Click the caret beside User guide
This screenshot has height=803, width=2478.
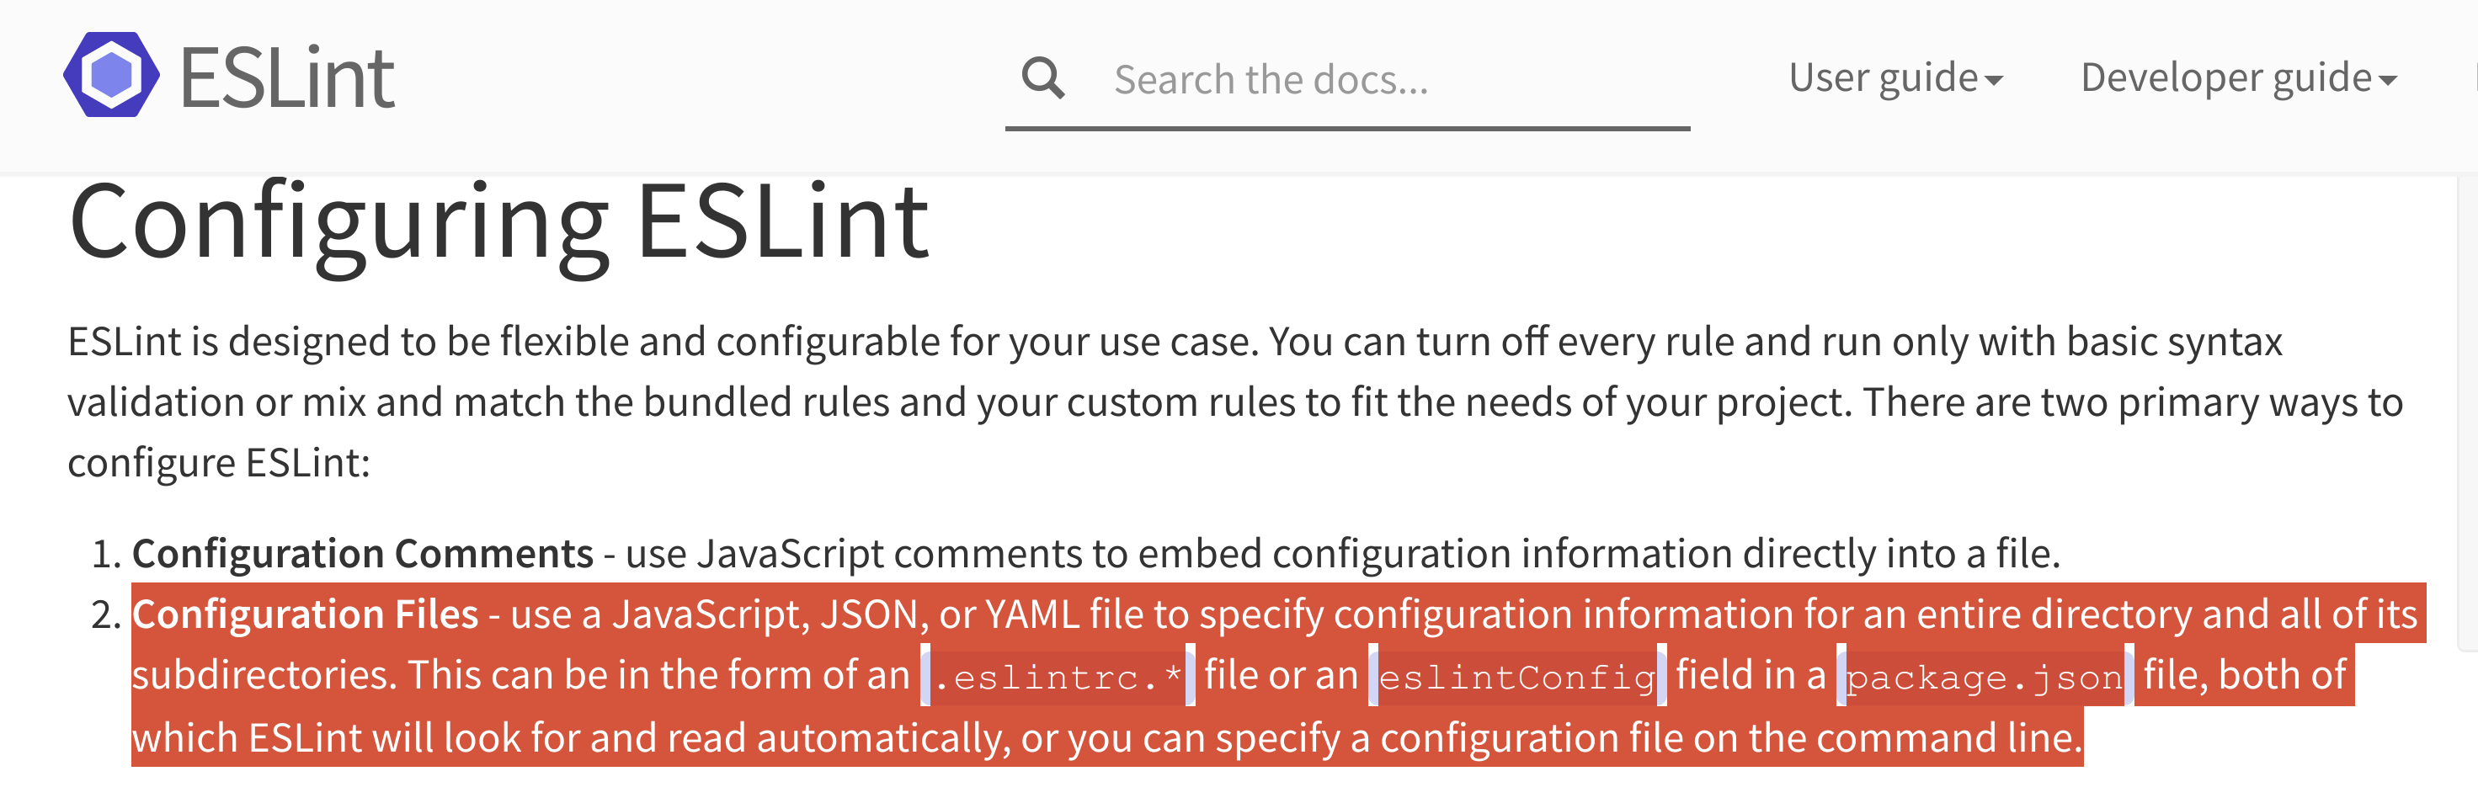point(1997,82)
